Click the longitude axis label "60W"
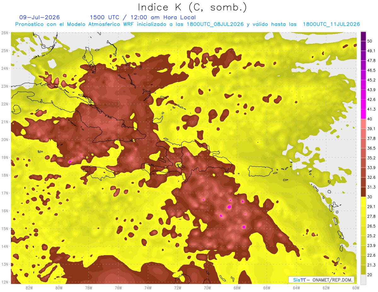Image resolution: width=378 pixels, height=292 pixels. click(x=356, y=288)
